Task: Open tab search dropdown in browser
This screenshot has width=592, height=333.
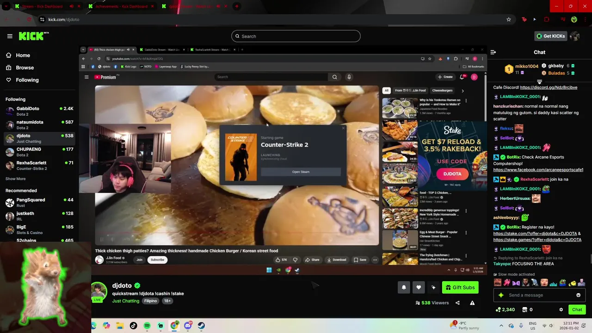Action: pos(6,6)
